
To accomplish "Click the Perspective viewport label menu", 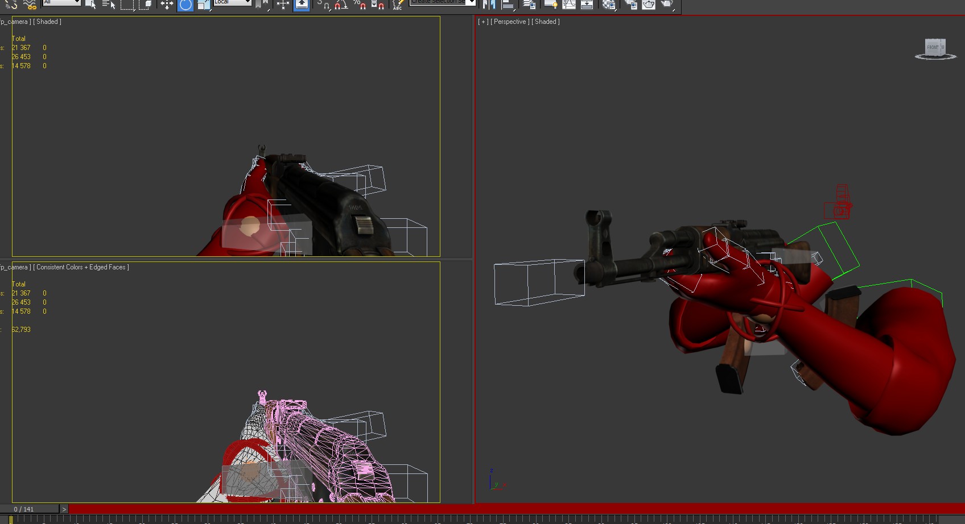I will pos(510,22).
